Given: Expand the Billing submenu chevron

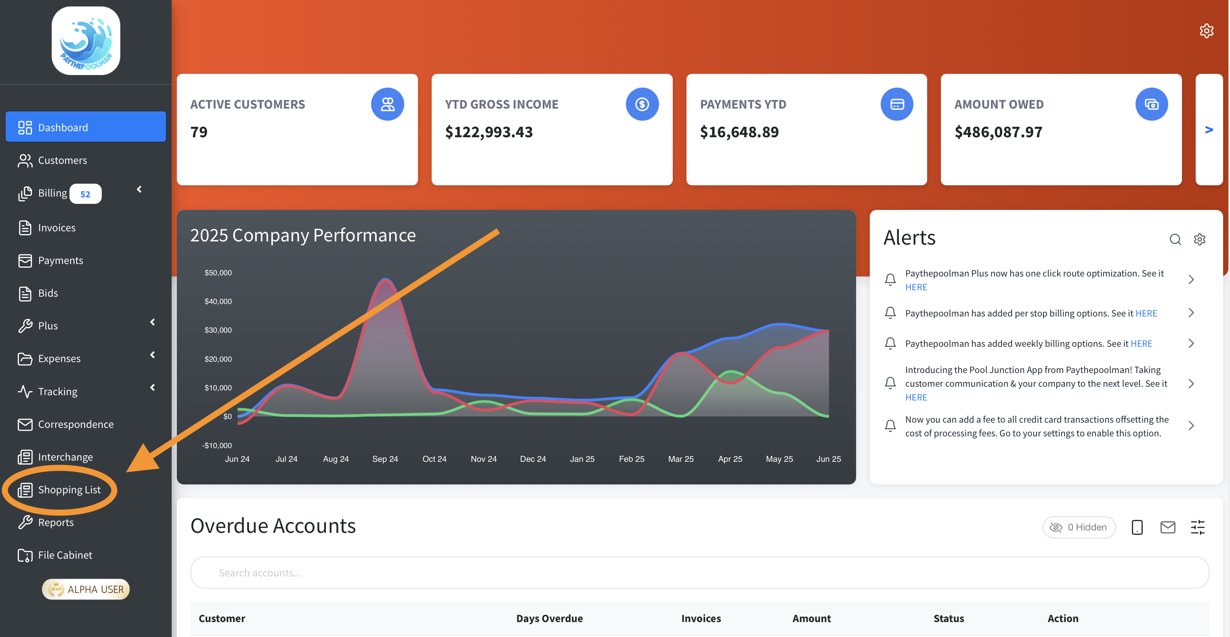Looking at the screenshot, I should (139, 189).
